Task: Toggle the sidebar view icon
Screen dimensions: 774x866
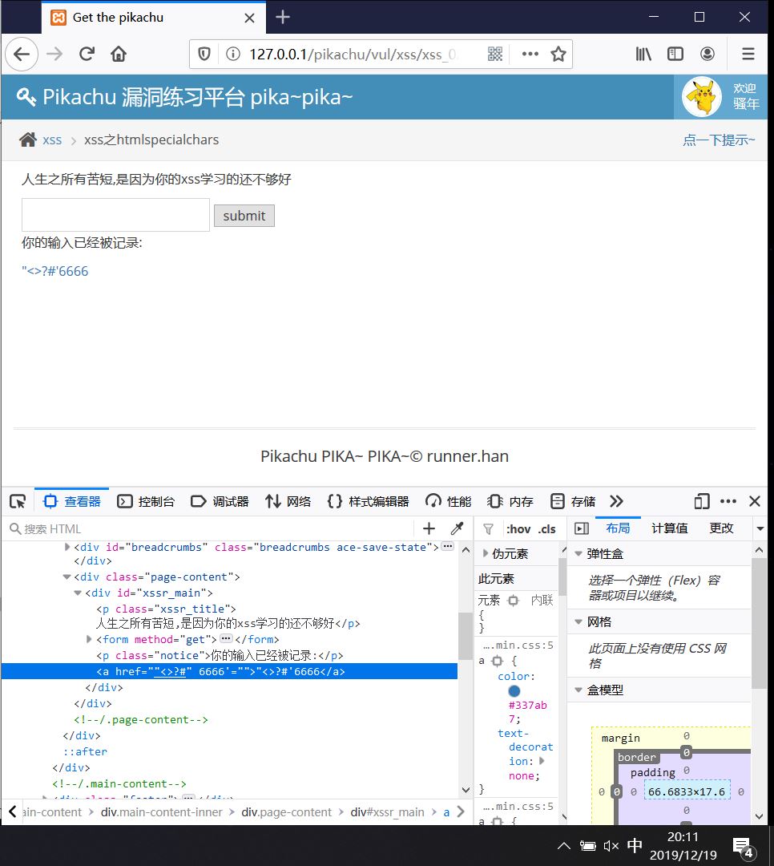Action: pyautogui.click(x=675, y=55)
